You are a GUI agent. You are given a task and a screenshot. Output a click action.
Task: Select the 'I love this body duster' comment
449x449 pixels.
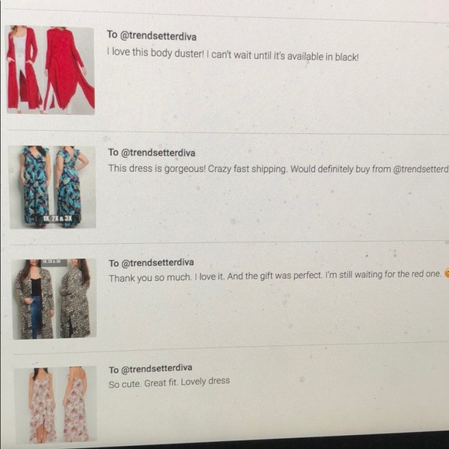[232, 55]
